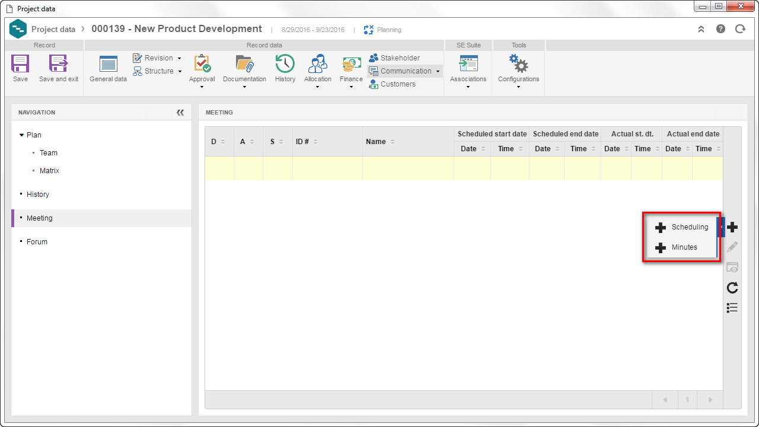759x427 pixels.
Task: Choose Scheduling from add menu
Action: click(682, 227)
